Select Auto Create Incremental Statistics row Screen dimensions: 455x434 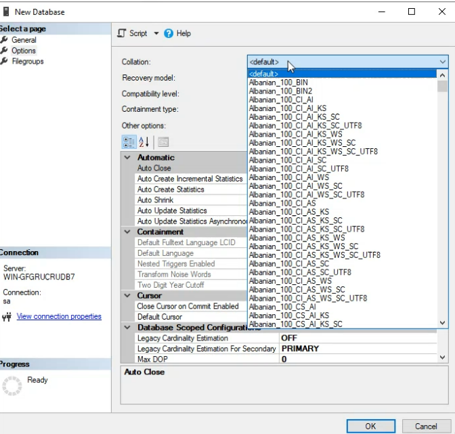click(191, 179)
